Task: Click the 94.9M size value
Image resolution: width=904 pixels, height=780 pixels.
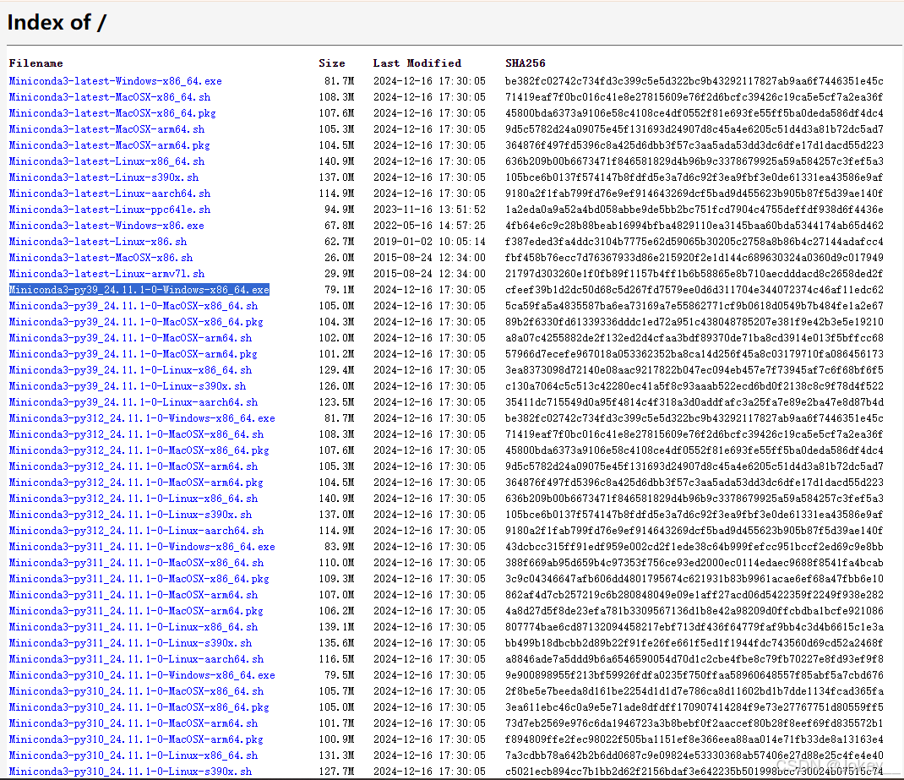Action: [340, 210]
